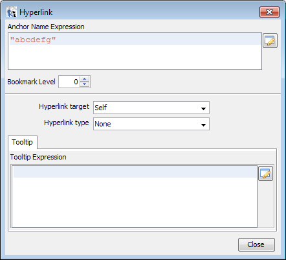
Task: Click the Hyperlink dialog title icon
Action: 12,12
